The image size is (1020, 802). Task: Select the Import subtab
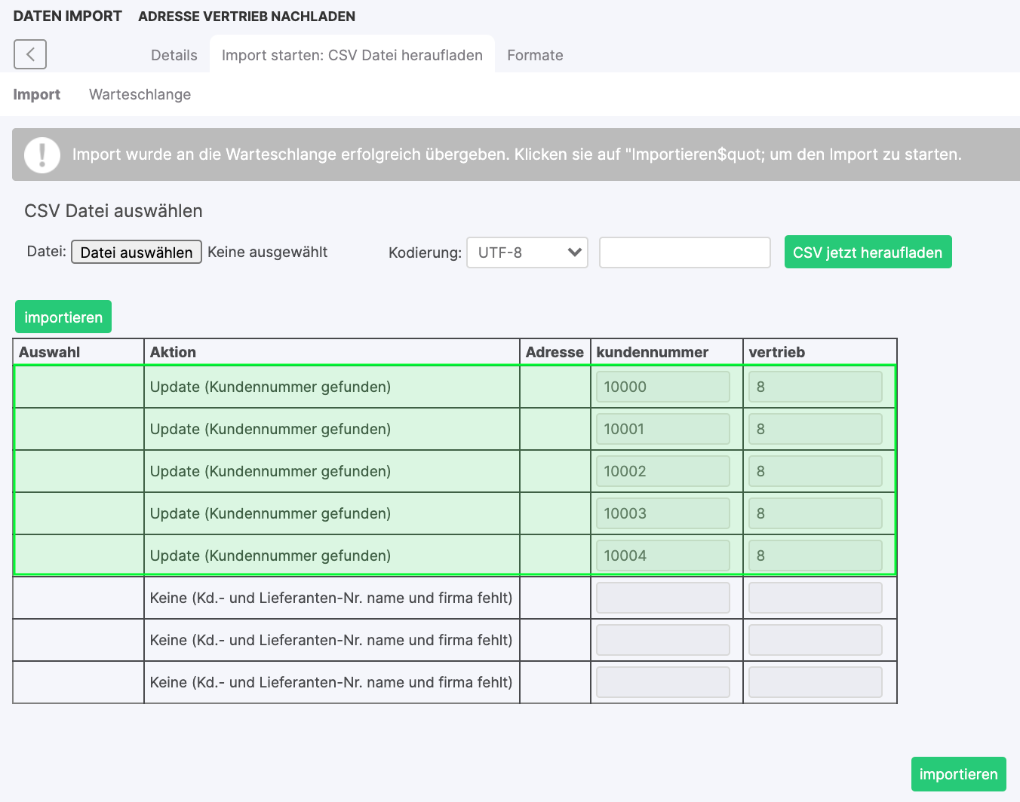click(36, 94)
